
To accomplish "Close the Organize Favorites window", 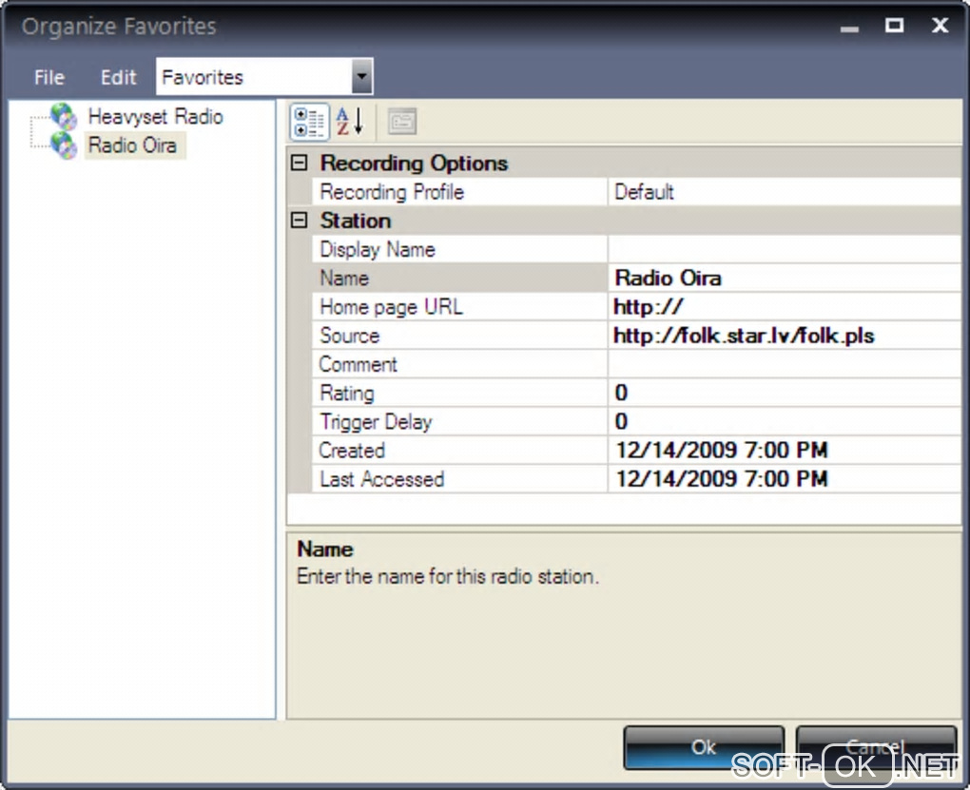I will (941, 26).
